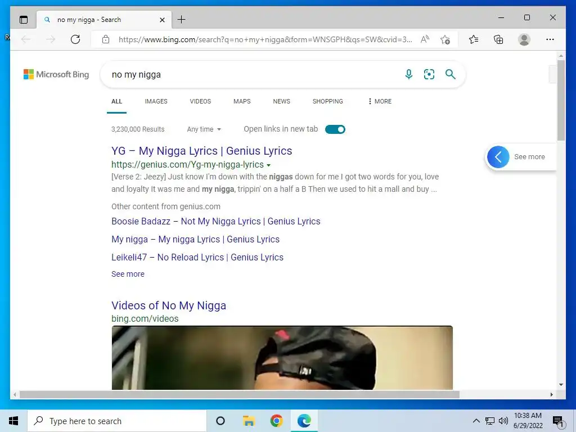The height and width of the screenshot is (432, 576).
Task: Open the Collections panel
Action: pyautogui.click(x=498, y=39)
